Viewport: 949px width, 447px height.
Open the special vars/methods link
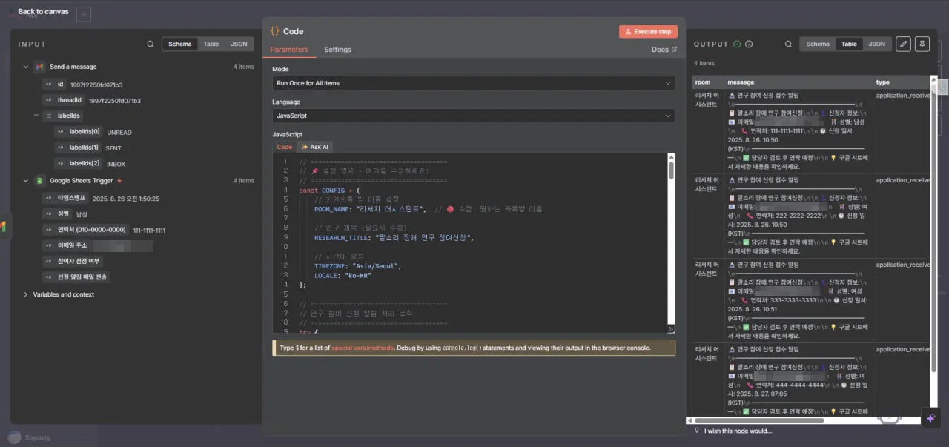click(362, 348)
